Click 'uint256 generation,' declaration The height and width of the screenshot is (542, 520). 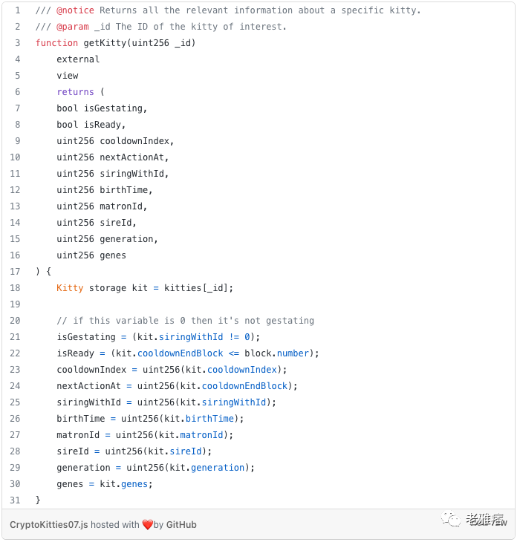pos(107,239)
